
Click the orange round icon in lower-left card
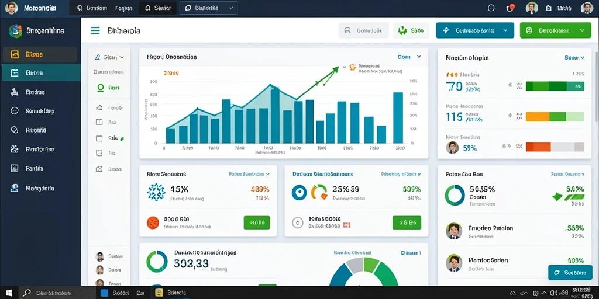153,222
